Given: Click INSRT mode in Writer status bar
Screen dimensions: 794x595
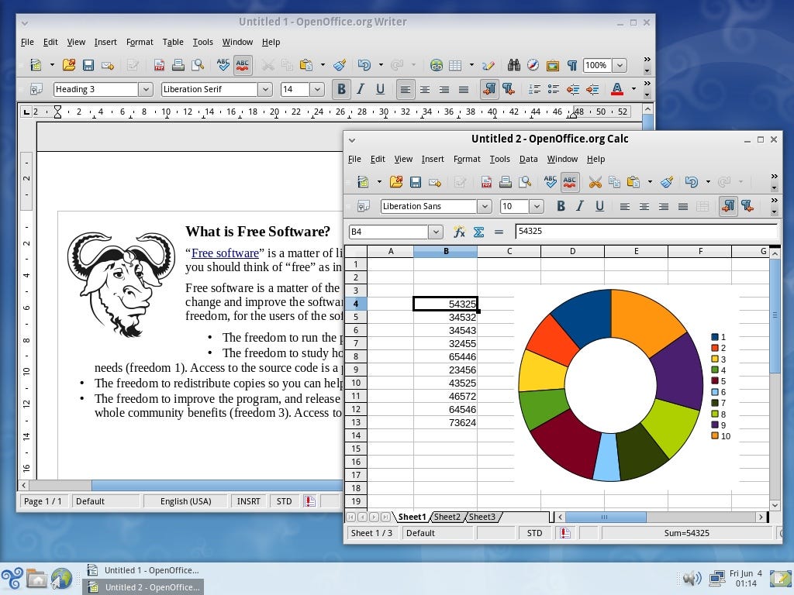Looking at the screenshot, I should pyautogui.click(x=248, y=501).
